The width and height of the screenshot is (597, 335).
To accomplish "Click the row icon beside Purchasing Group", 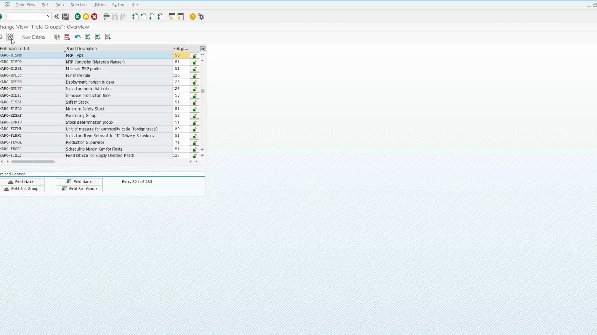I will (x=194, y=116).
